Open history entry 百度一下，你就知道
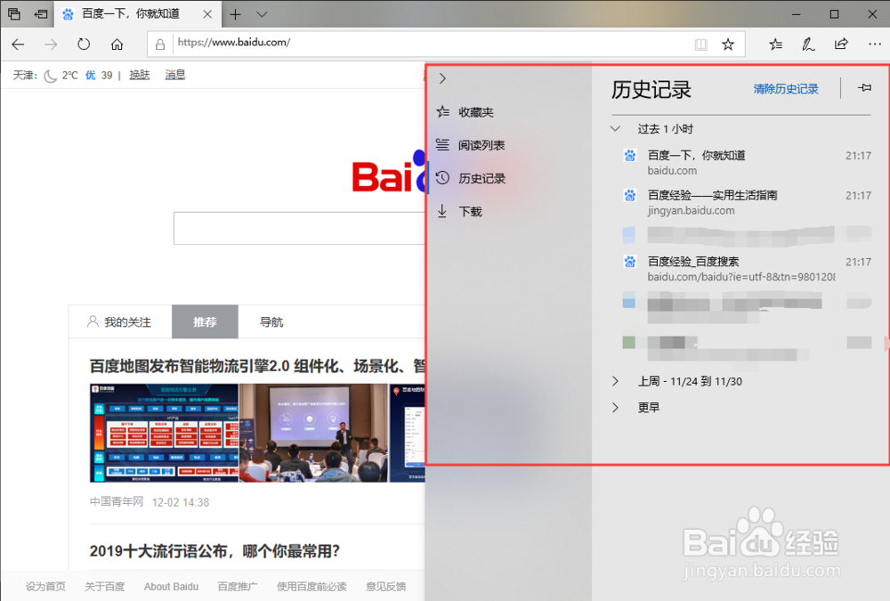 [747, 162]
